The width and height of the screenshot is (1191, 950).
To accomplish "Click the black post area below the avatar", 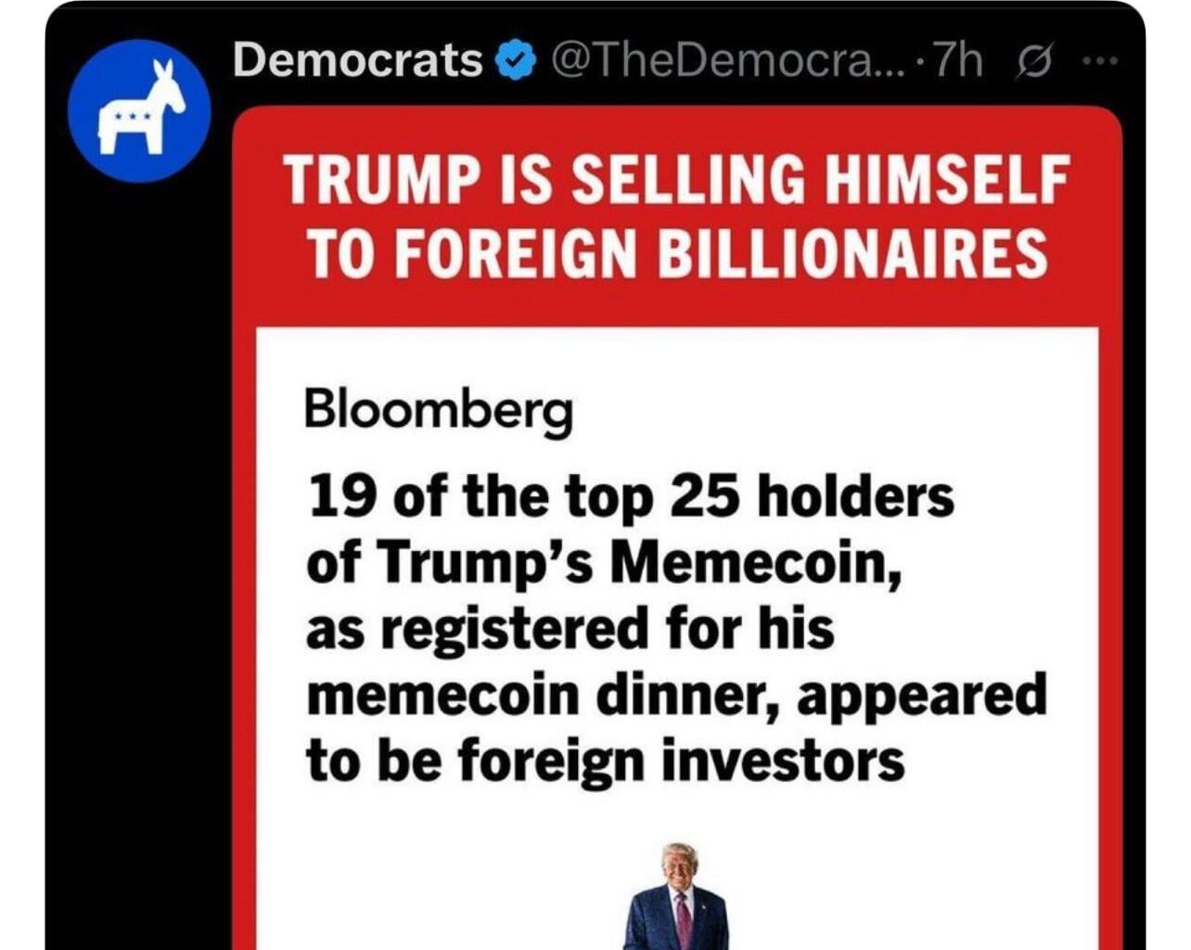I will click(x=139, y=557).
